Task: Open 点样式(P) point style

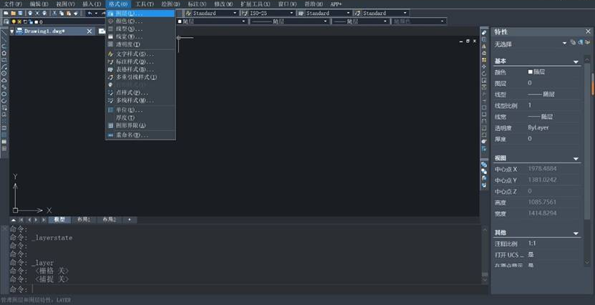Action: pos(140,92)
